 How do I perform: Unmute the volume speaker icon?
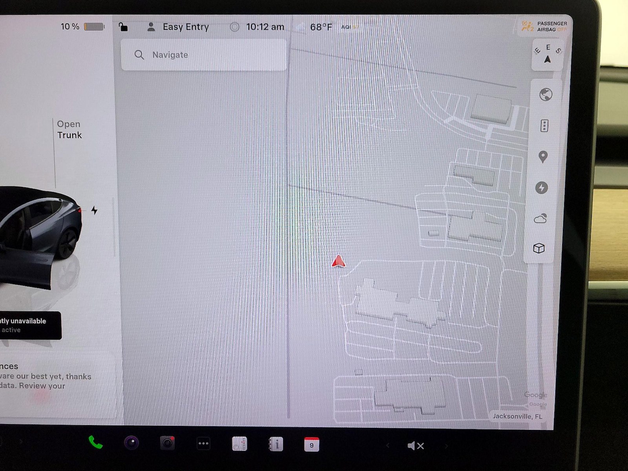[x=416, y=446]
